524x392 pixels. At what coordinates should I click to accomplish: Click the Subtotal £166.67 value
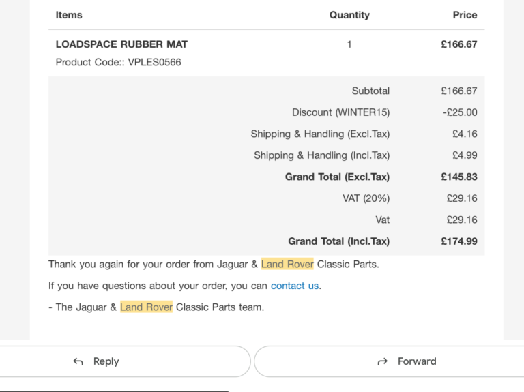(459, 91)
